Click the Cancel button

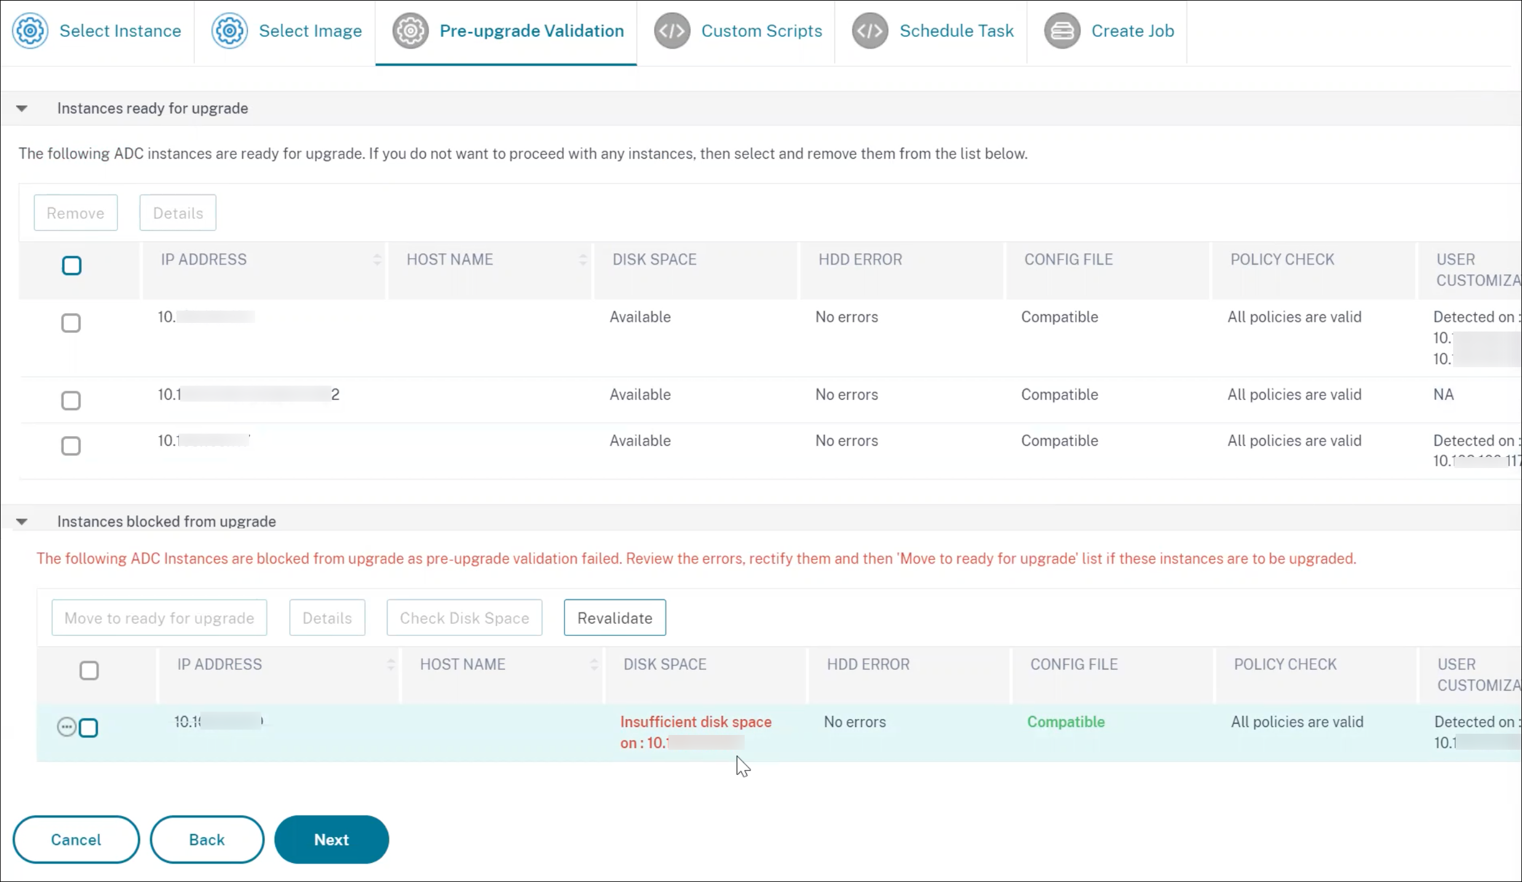[76, 840]
